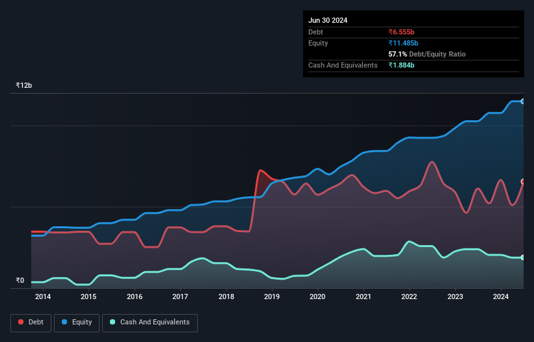Click the 2021 x-axis label
534x342 pixels.
[x=364, y=296]
